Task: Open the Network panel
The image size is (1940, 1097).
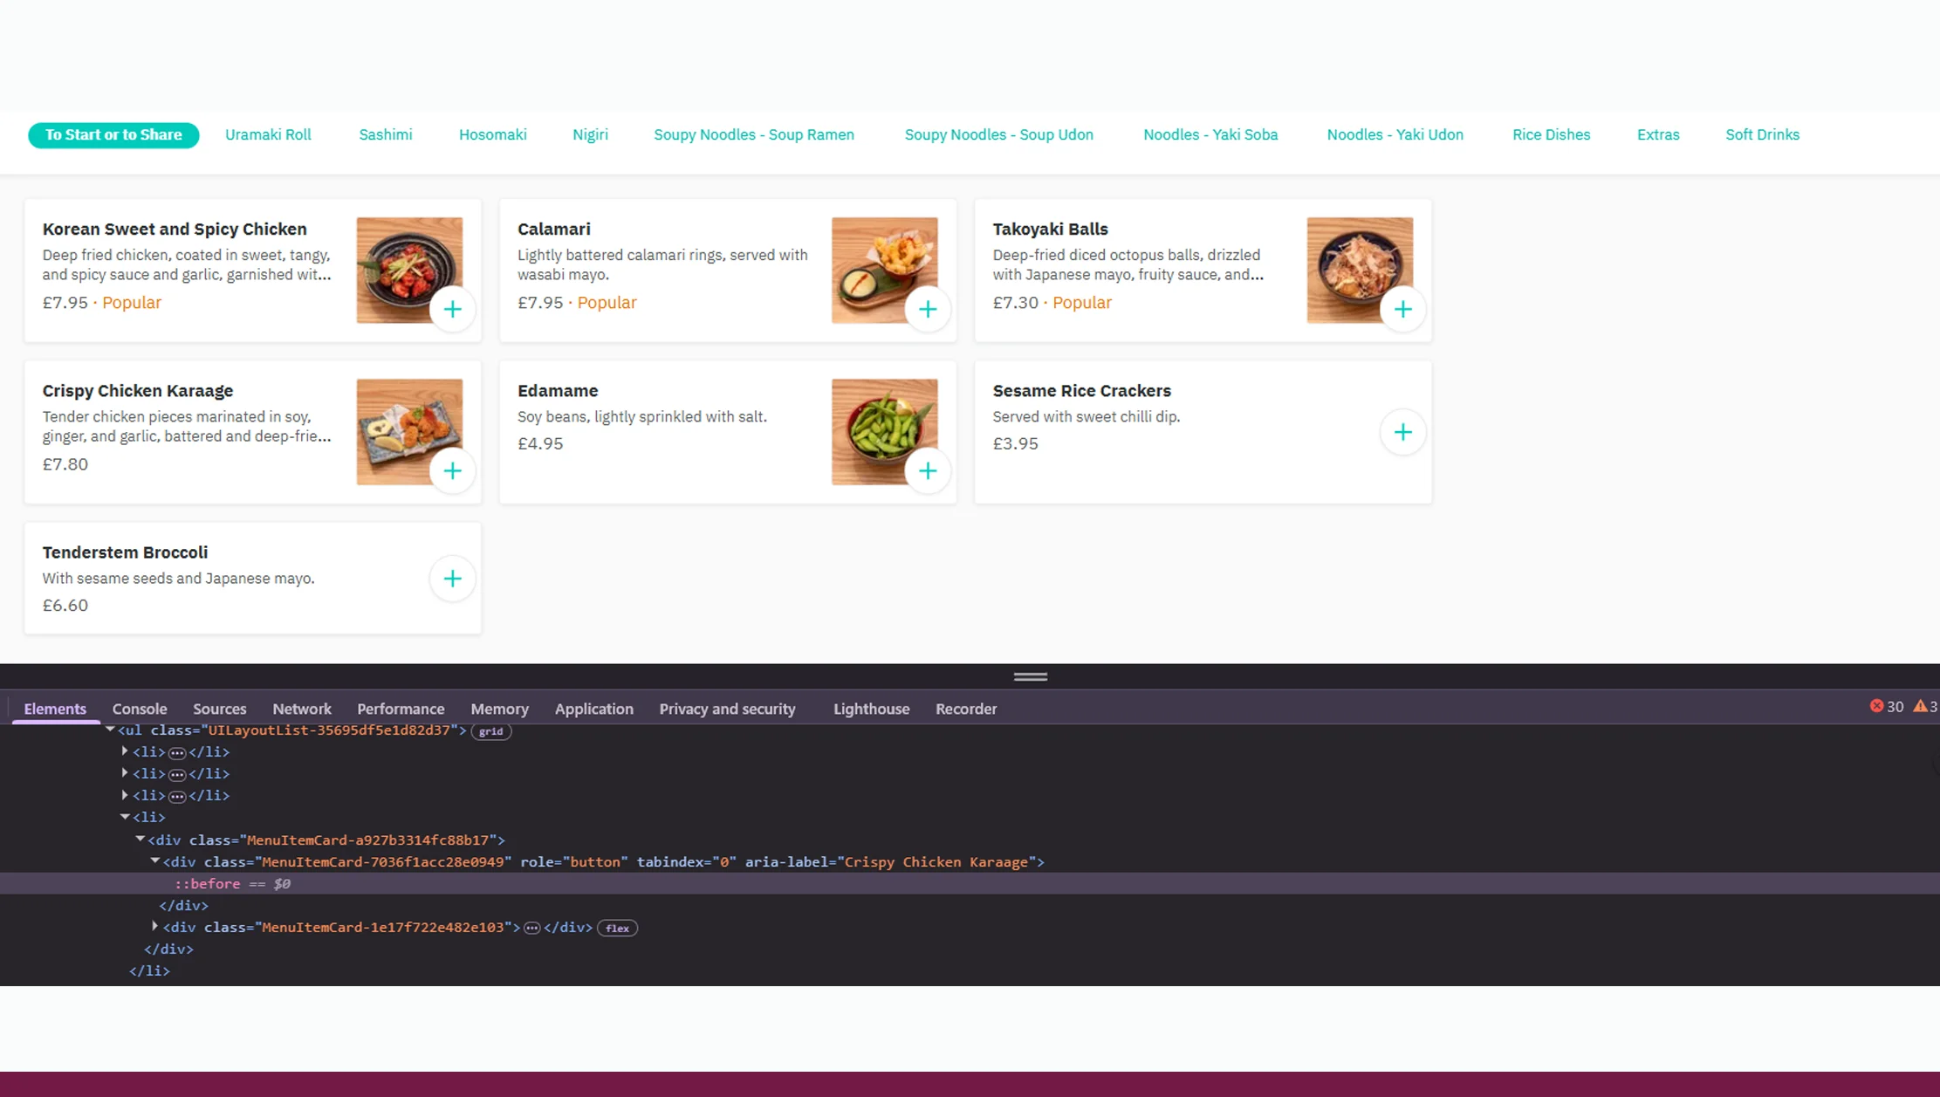Action: [302, 709]
